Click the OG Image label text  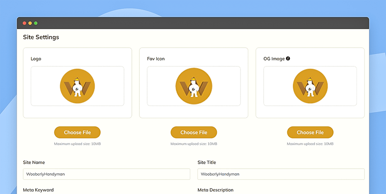click(x=274, y=59)
